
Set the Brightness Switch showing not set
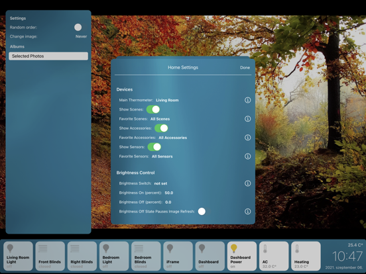(160, 183)
